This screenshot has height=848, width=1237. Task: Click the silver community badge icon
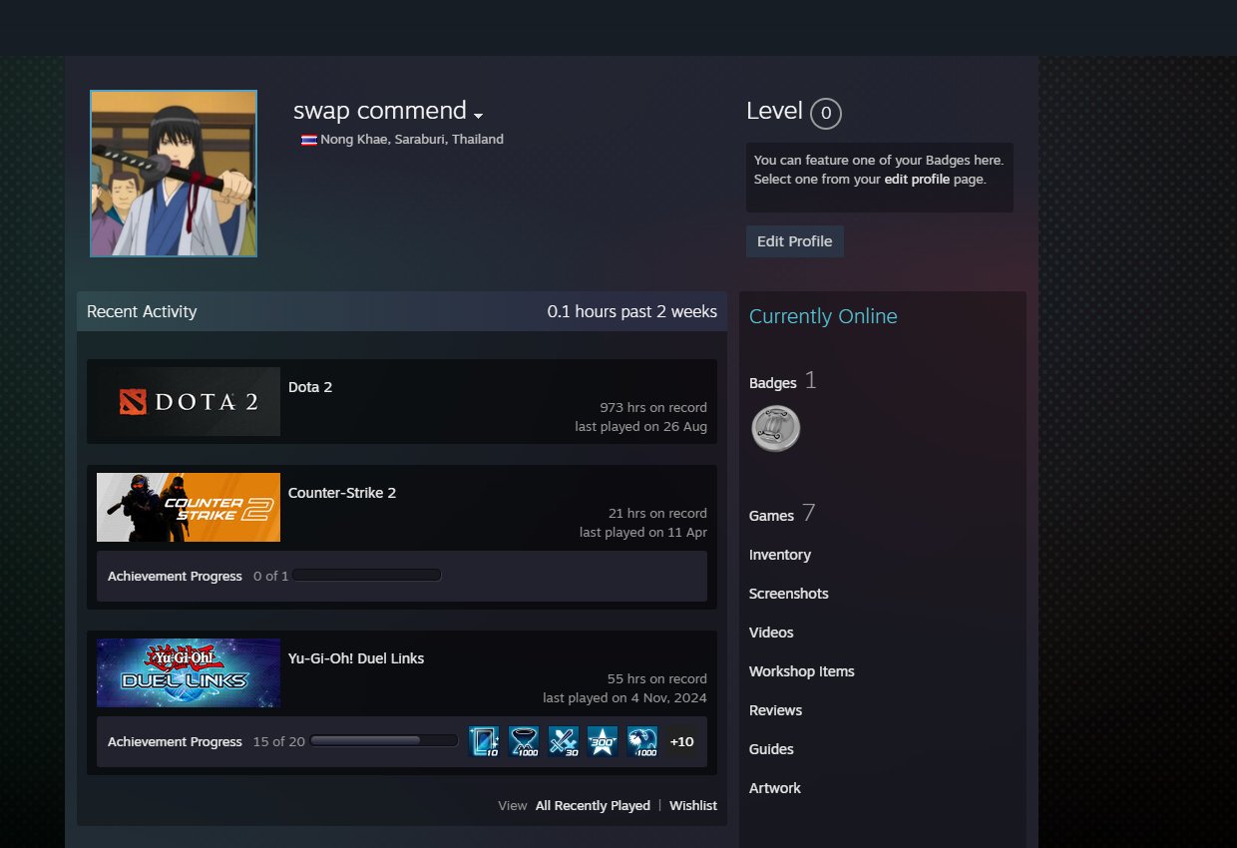tap(775, 429)
